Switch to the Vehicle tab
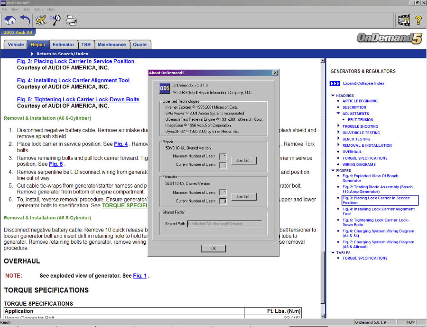Screen dimensions: 427x327 (16, 45)
